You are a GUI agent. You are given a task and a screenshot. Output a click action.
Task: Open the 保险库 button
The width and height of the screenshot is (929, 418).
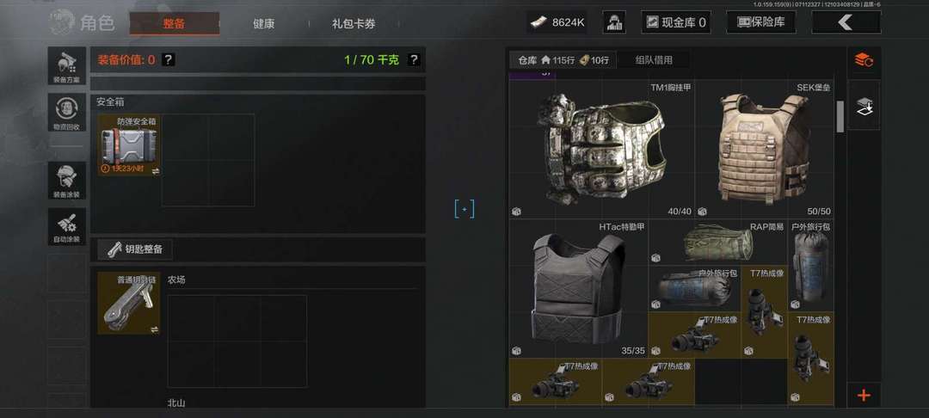761,22
